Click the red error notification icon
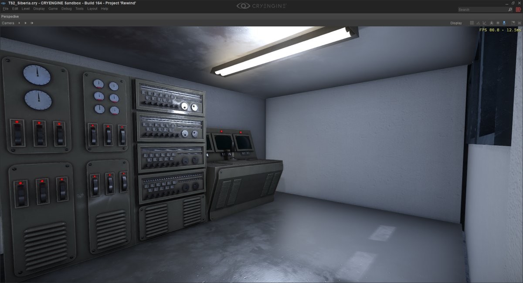 [519, 9]
